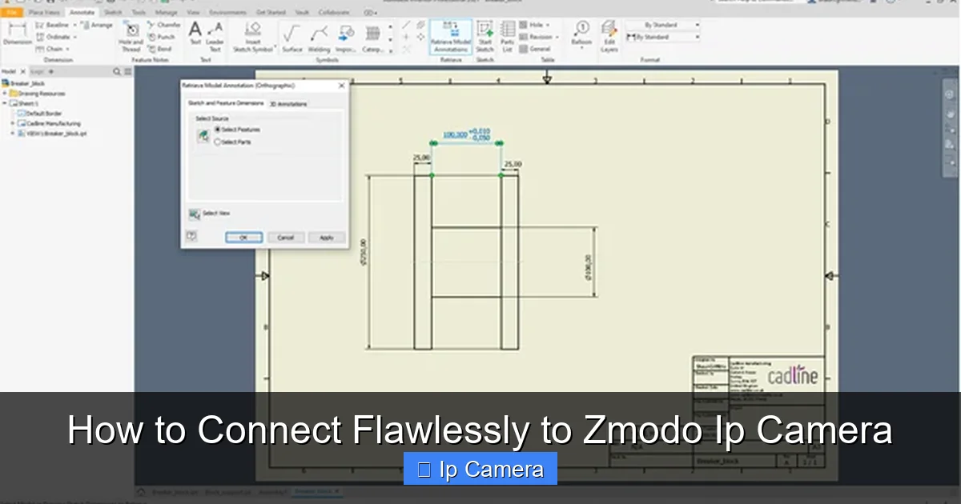Screen dimensions: 961x504
Task: Click the Hole table tool
Action: (x=533, y=25)
